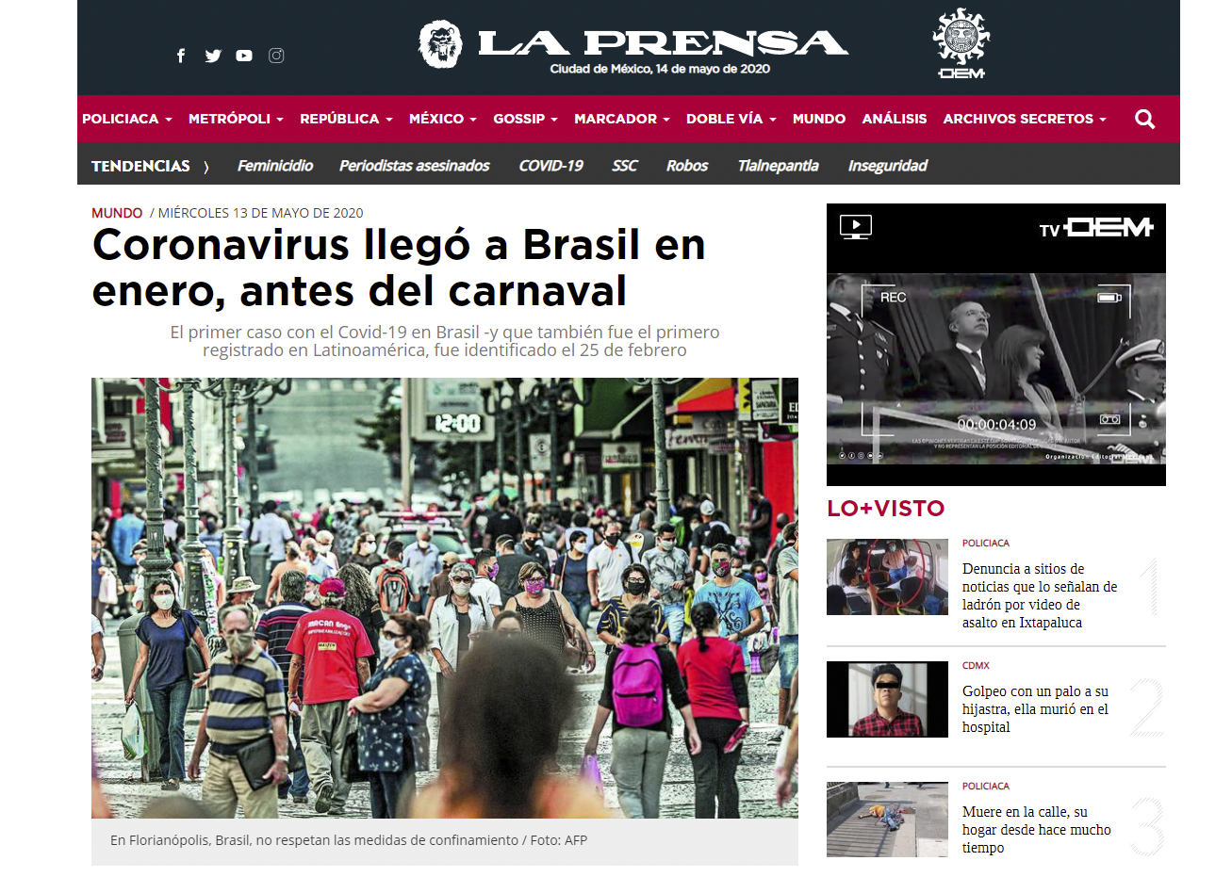The width and height of the screenshot is (1232, 877).
Task: Open the Instagram icon in header
Action: 276,56
